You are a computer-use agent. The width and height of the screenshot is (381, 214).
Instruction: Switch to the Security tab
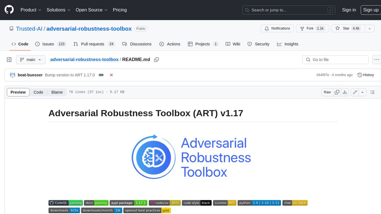tap(259, 44)
